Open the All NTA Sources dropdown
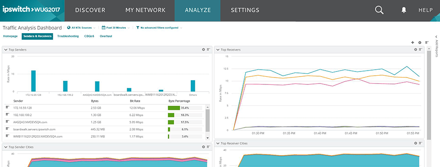Viewport: 440px width, 167px height. pyautogui.click(x=81, y=28)
